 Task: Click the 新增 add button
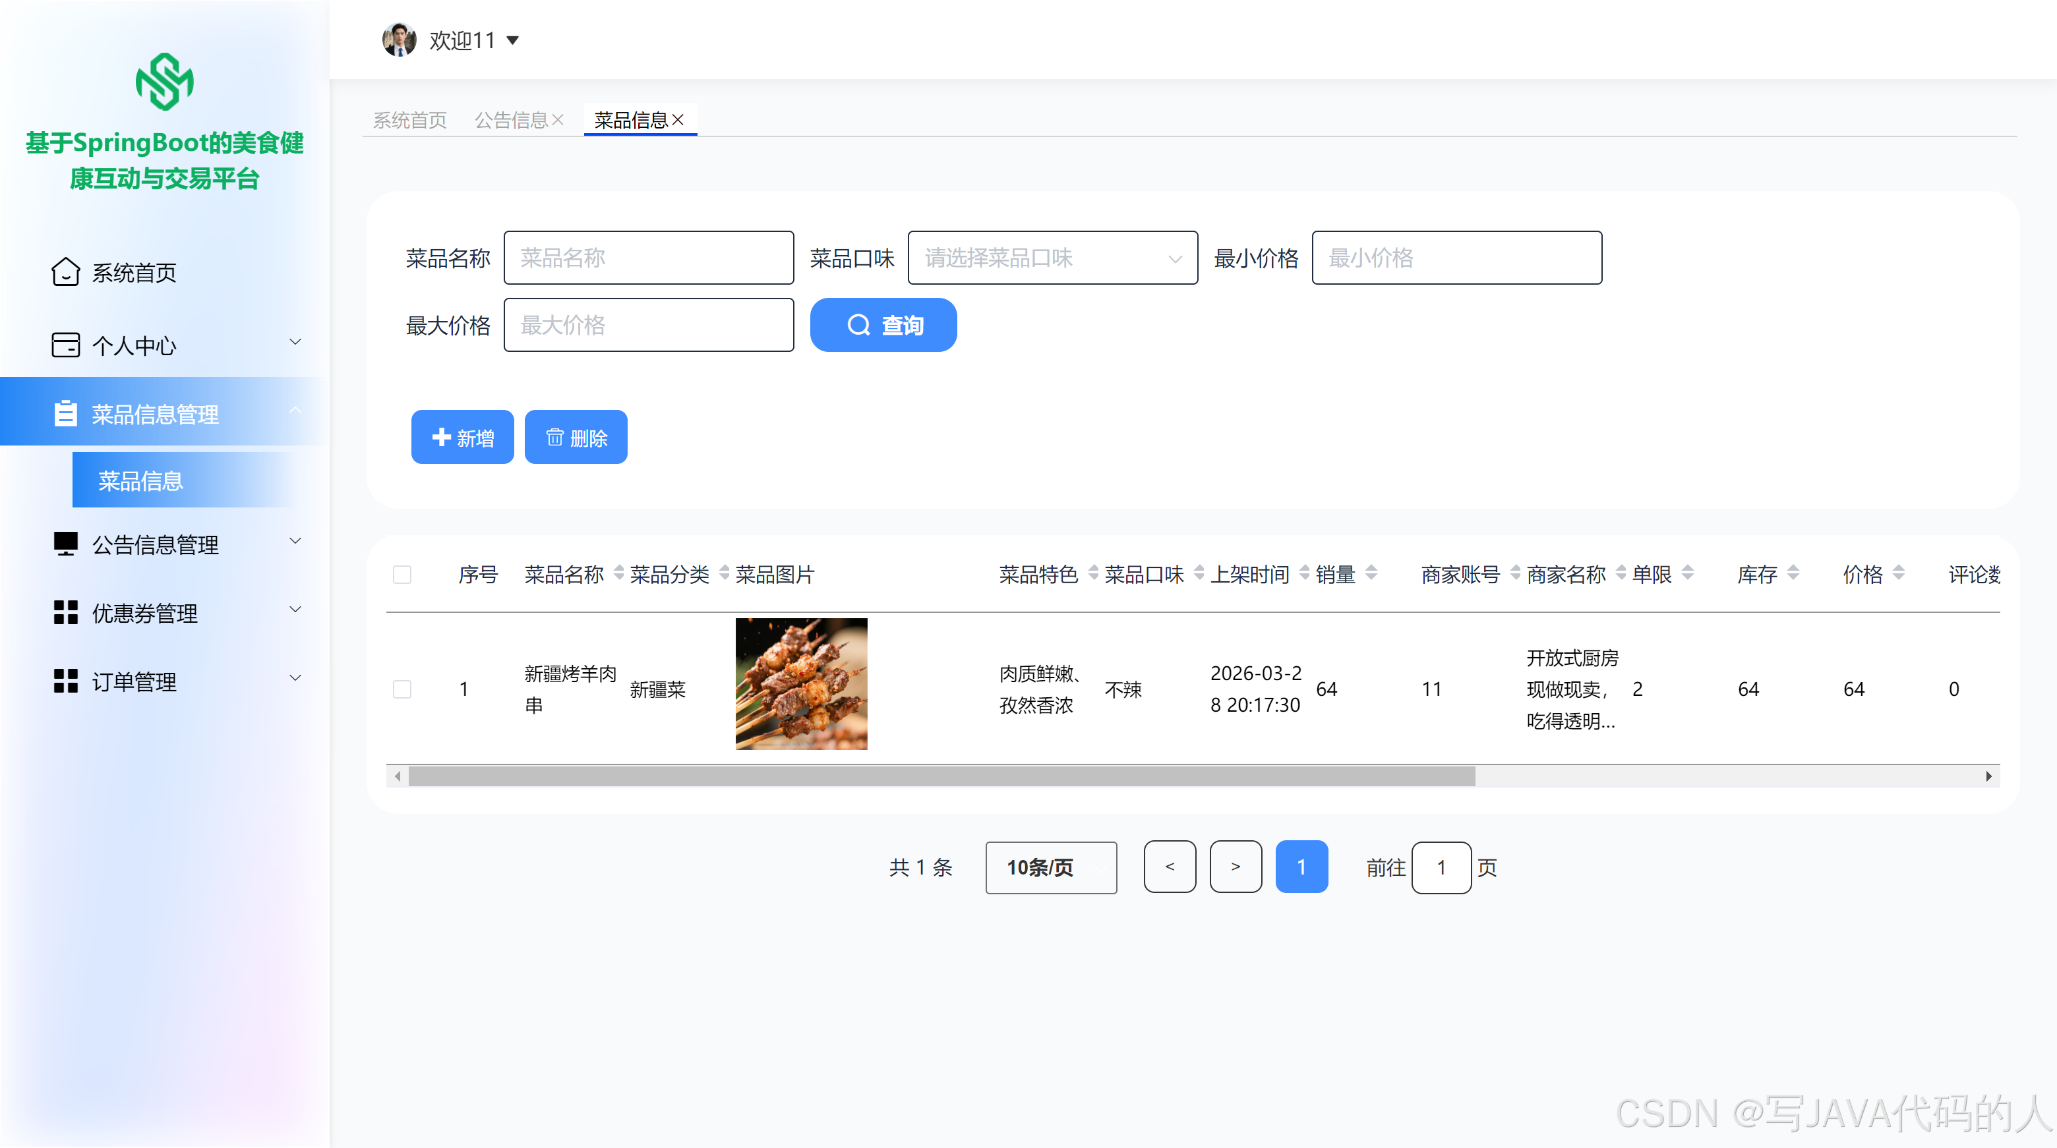(x=462, y=438)
